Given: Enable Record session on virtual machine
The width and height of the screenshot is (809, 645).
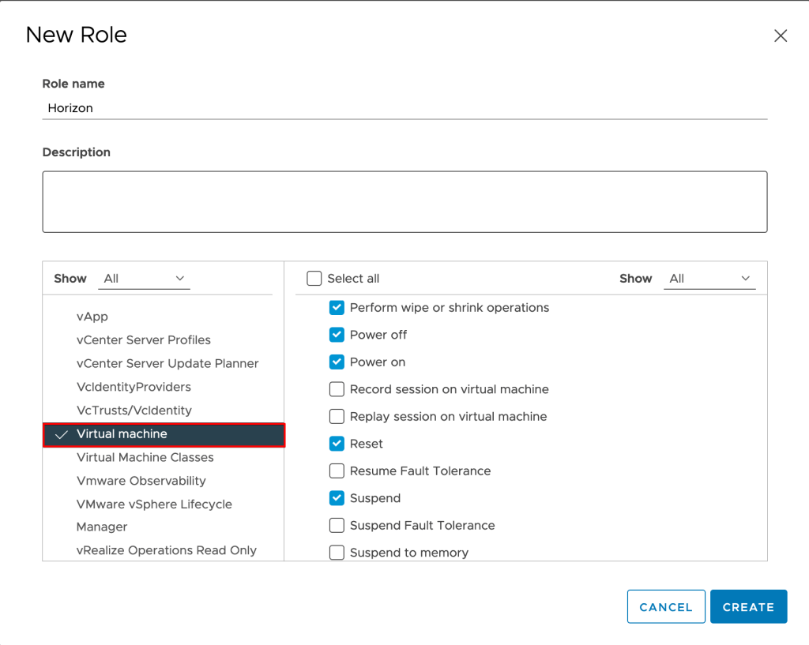Looking at the screenshot, I should pyautogui.click(x=337, y=389).
